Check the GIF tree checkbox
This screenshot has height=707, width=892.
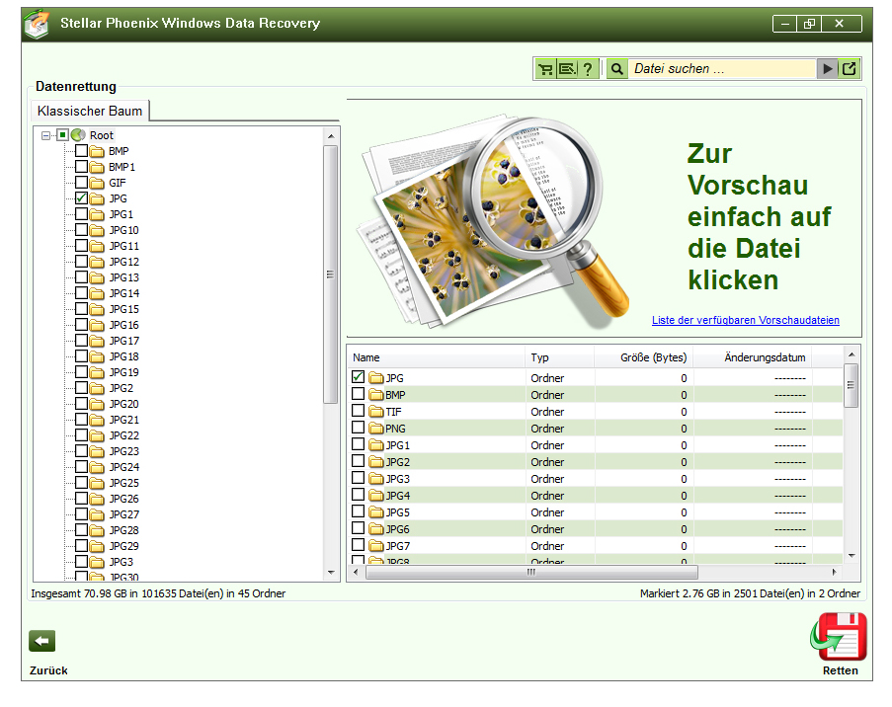point(81,182)
